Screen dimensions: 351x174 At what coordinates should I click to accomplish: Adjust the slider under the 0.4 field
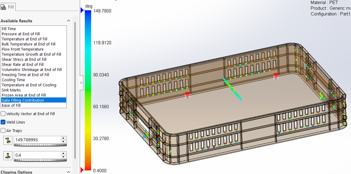point(40,160)
